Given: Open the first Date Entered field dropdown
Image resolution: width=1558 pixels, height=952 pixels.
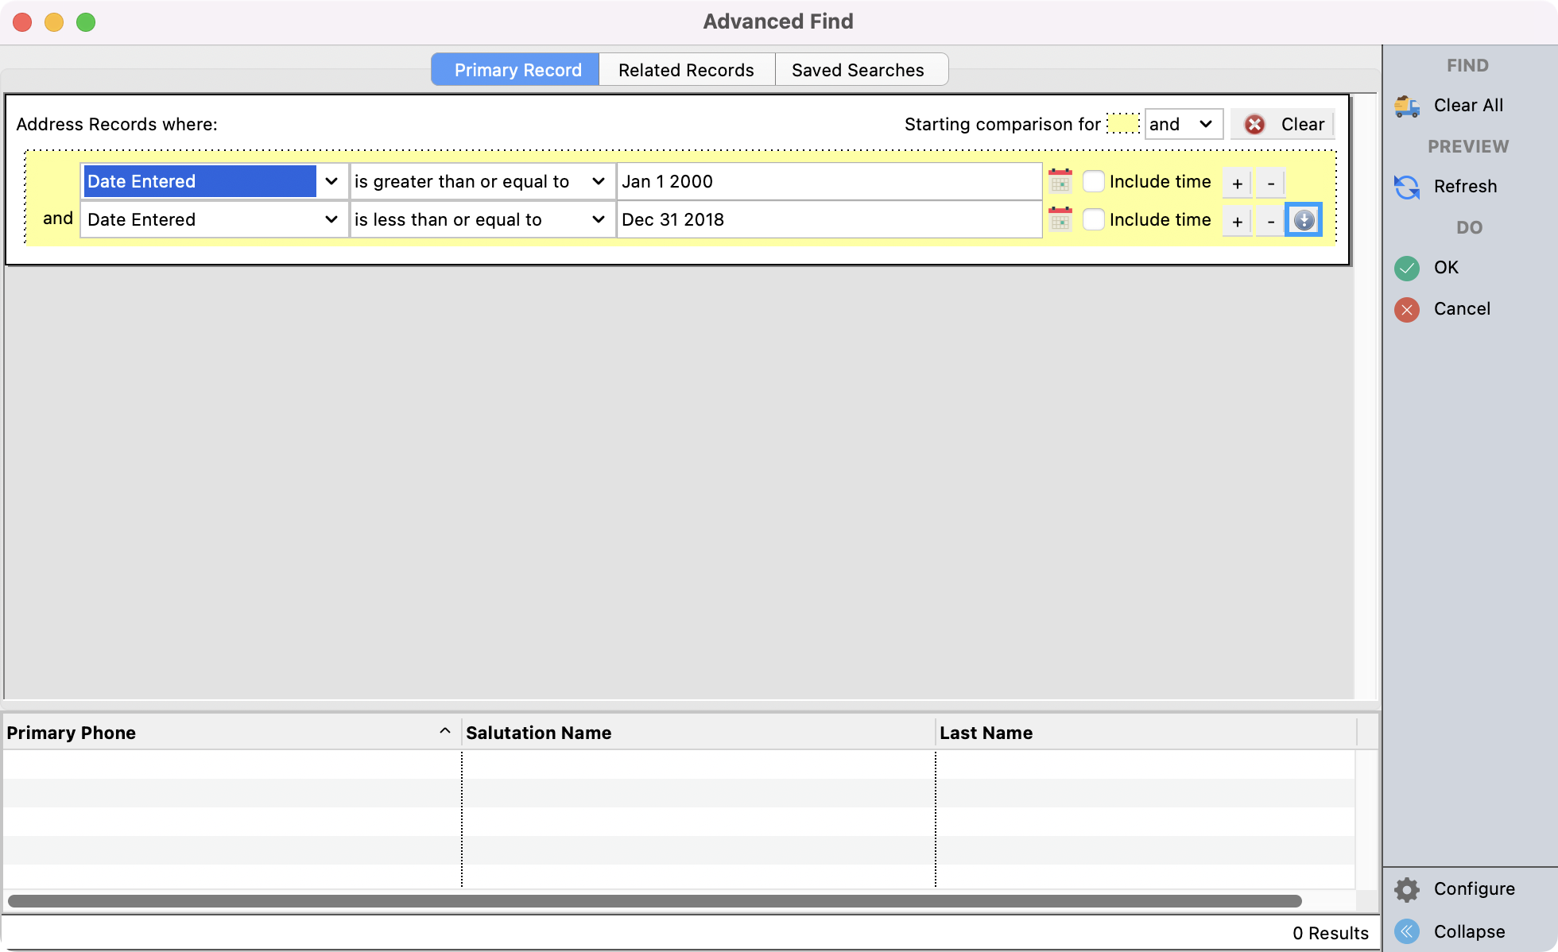Looking at the screenshot, I should click(331, 181).
